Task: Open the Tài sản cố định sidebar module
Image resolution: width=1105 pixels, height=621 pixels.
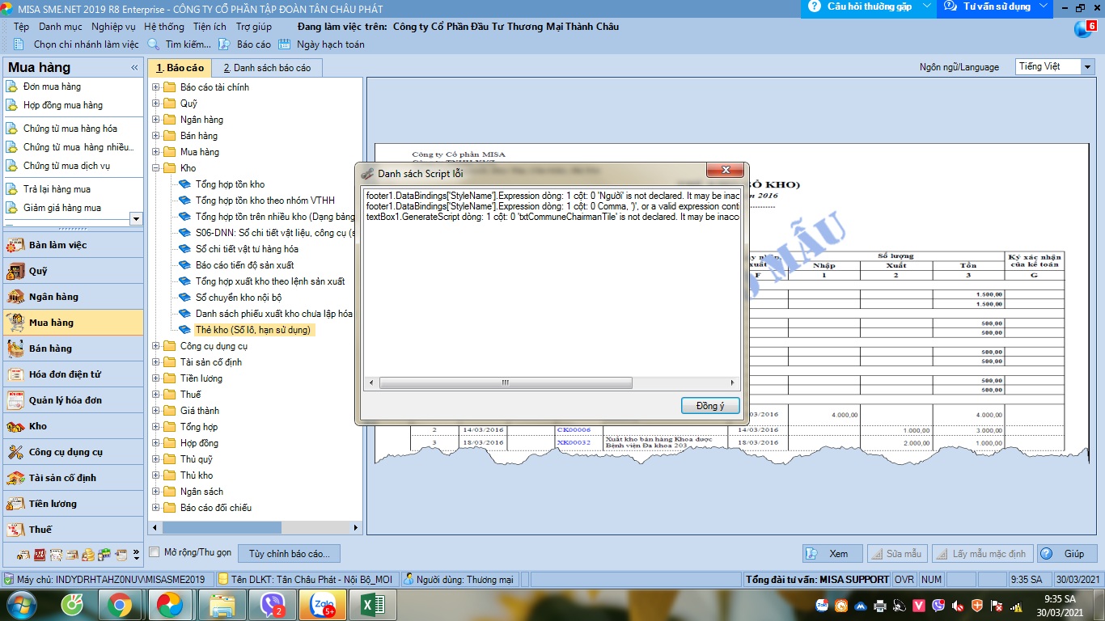Action: point(73,478)
